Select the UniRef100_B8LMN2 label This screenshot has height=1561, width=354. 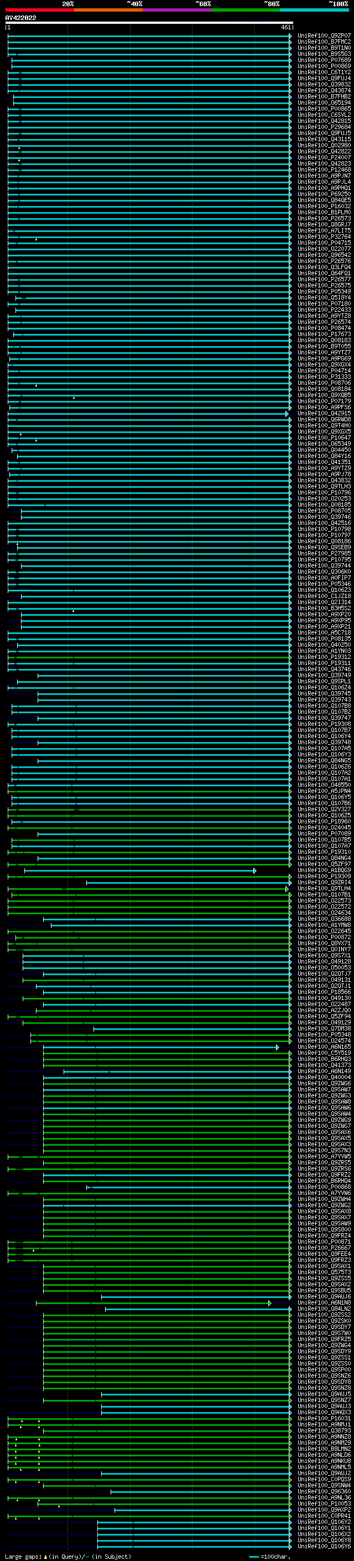324,1449
